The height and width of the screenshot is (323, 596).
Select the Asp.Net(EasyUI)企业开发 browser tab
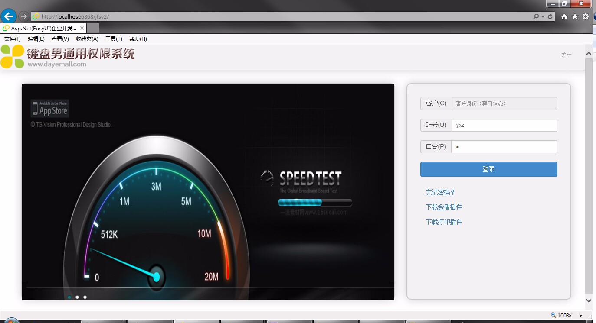pos(41,27)
